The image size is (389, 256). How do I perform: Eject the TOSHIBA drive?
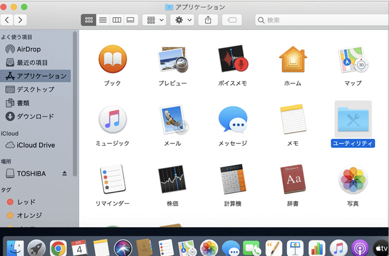(65, 173)
